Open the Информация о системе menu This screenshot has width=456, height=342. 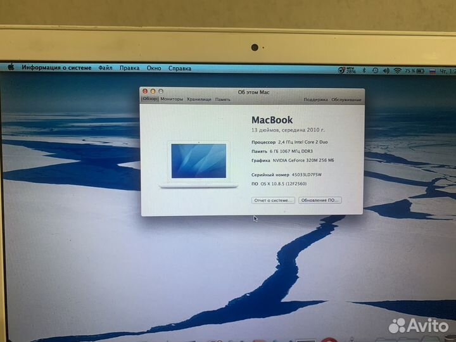pyautogui.click(x=56, y=68)
